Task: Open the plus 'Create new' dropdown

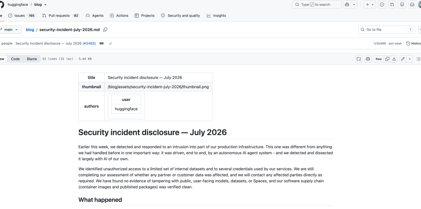Action: [x=370, y=5]
